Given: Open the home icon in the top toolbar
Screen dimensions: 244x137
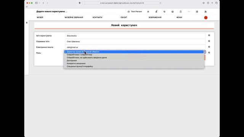Looking at the screenshot, I should 148,12.
